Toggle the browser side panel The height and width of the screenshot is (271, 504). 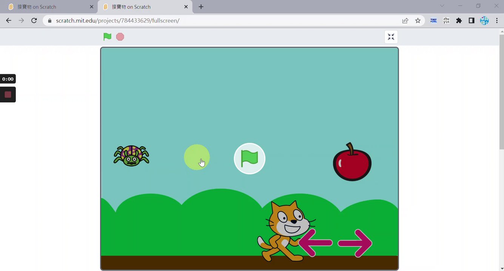pos(472,21)
